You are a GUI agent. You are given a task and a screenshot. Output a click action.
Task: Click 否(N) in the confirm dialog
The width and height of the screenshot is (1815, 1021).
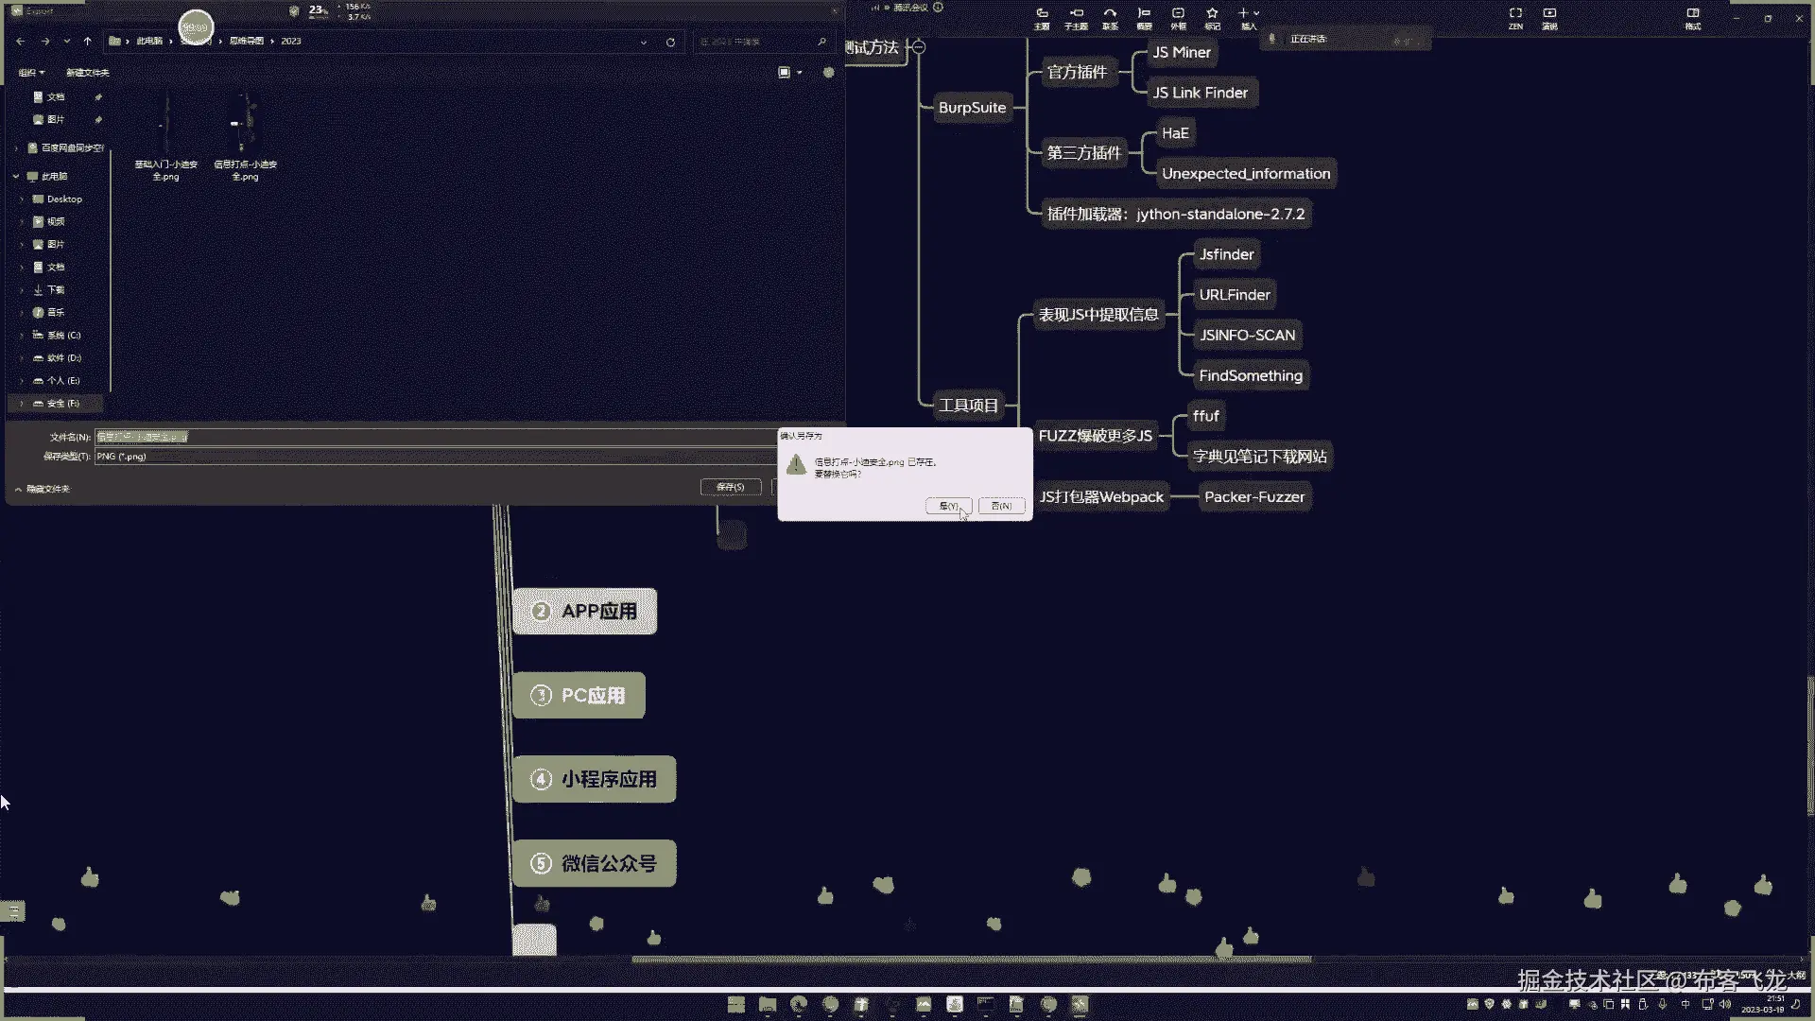pos(1001,507)
